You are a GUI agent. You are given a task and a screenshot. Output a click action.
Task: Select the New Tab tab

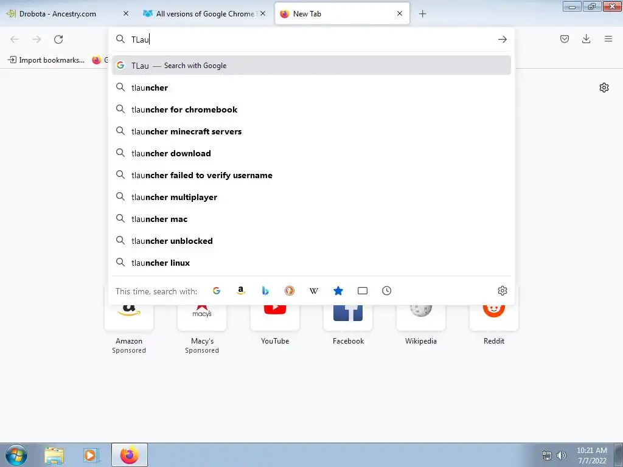(342, 13)
